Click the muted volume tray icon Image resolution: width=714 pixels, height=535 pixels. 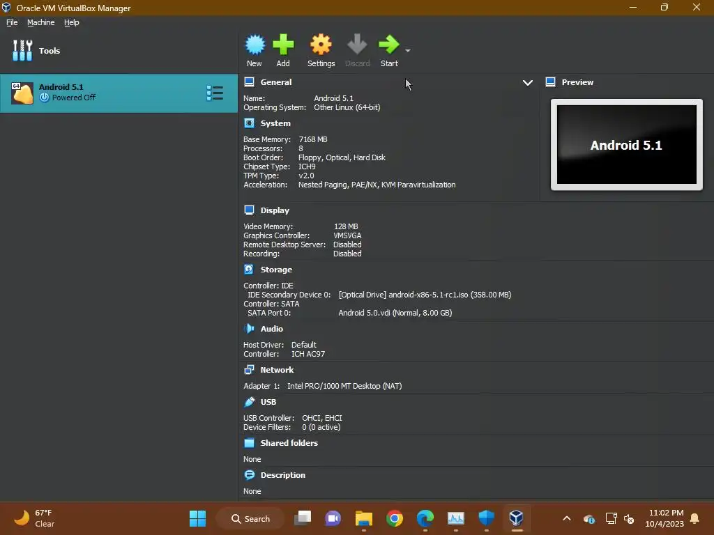tap(629, 518)
